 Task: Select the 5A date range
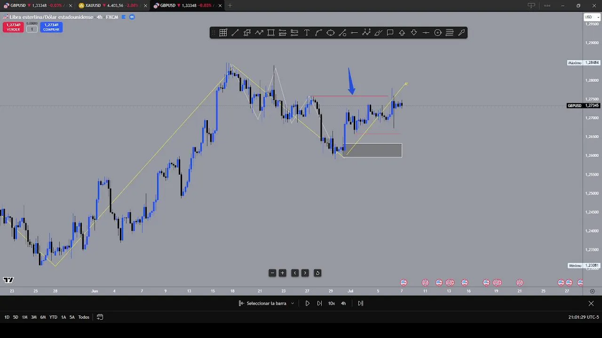[x=72, y=317]
